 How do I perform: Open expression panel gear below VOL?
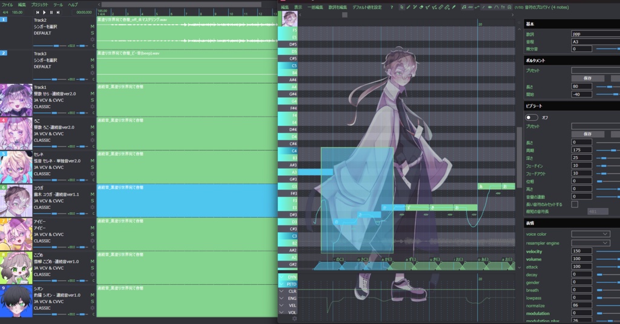pyautogui.click(x=294, y=319)
